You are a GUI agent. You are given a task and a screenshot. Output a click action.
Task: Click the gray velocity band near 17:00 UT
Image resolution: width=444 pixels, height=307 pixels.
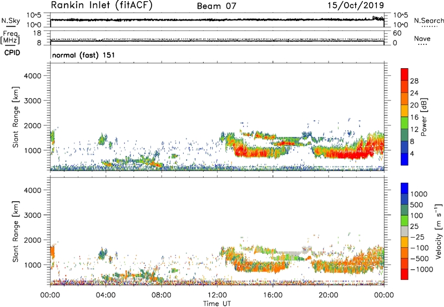[289, 253]
